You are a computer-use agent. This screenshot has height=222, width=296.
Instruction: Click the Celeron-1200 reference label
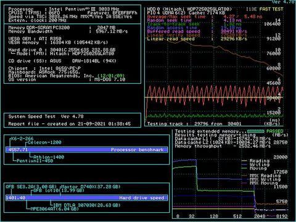coord(44,142)
